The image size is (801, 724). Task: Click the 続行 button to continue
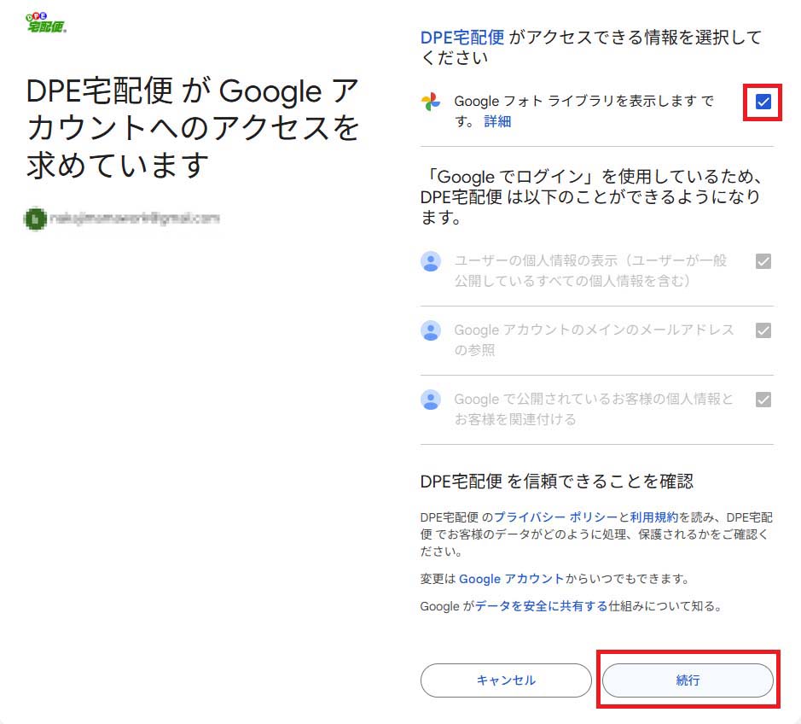pyautogui.click(x=688, y=680)
